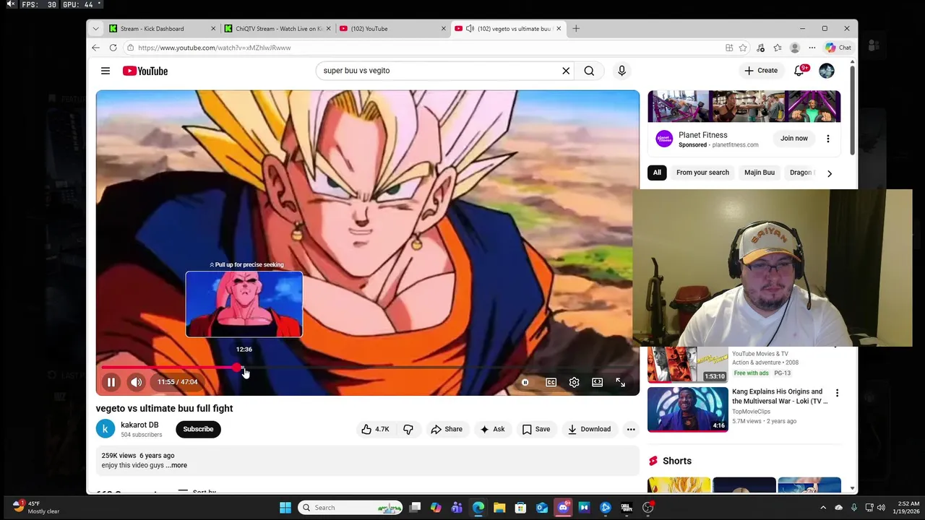Download the video
Image resolution: width=925 pixels, height=520 pixels.
pos(589,429)
